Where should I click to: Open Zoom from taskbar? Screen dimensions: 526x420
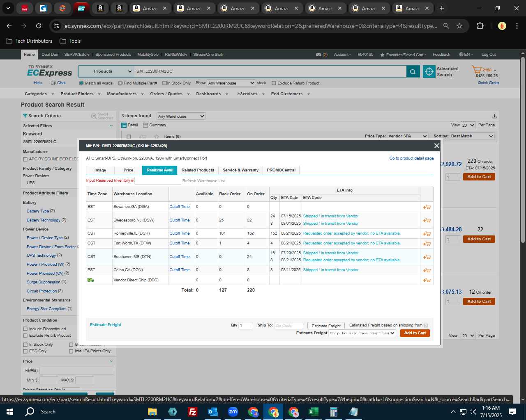click(233, 412)
